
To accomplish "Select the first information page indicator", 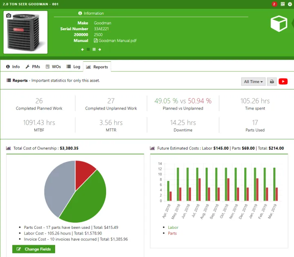I will 88,49.
